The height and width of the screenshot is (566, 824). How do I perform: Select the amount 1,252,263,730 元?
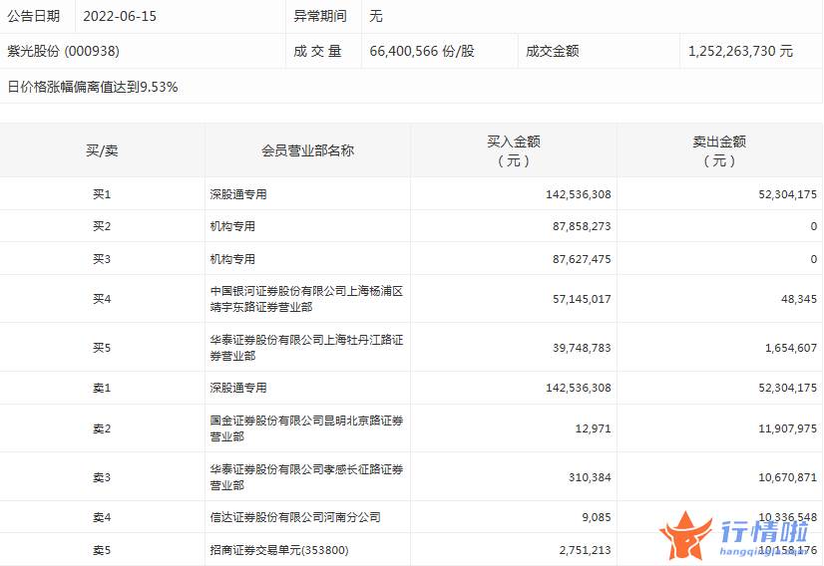pyautogui.click(x=740, y=51)
